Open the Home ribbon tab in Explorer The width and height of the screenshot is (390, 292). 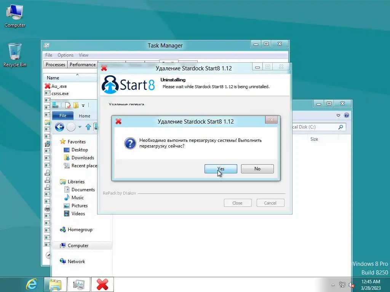tap(85, 116)
